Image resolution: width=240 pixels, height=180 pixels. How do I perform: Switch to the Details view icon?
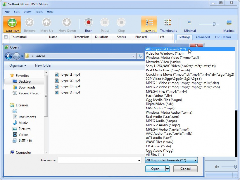149,25
